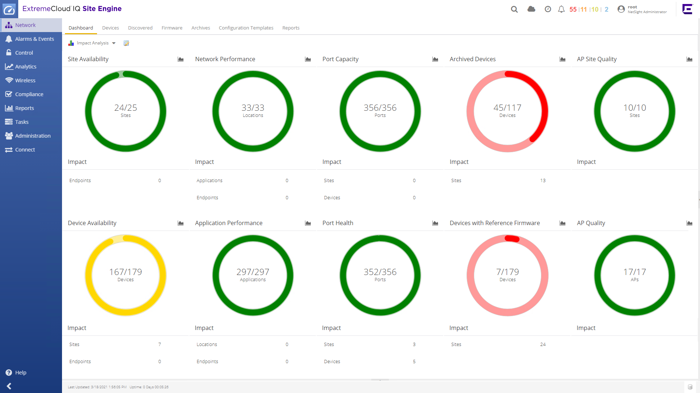Click the Port Health 352/356 ring
The width and height of the screenshot is (700, 393).
pyautogui.click(x=380, y=275)
